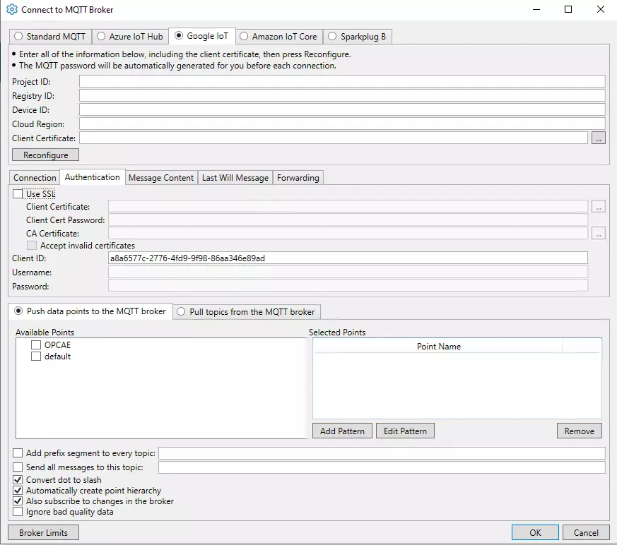Click the Device ID input field
This screenshot has height=545, width=617.
342,109
